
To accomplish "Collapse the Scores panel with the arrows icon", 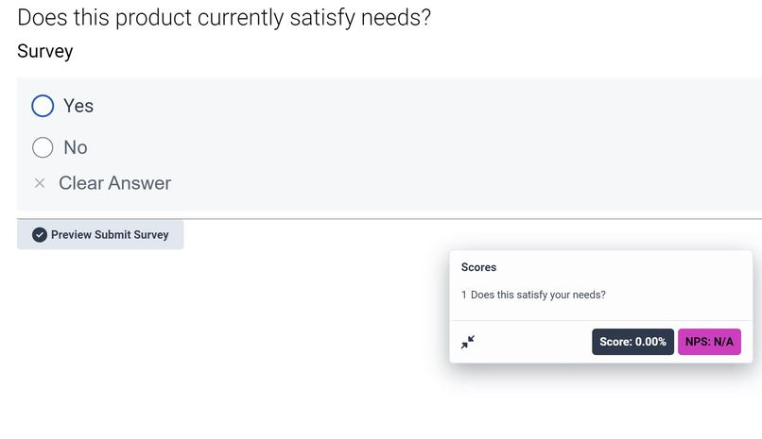I will (468, 342).
